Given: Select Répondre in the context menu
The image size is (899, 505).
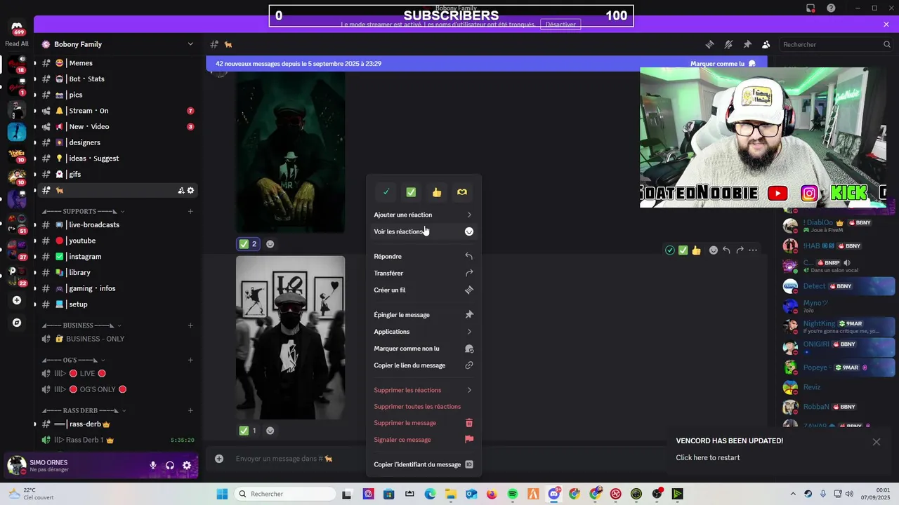Looking at the screenshot, I should point(423,257).
